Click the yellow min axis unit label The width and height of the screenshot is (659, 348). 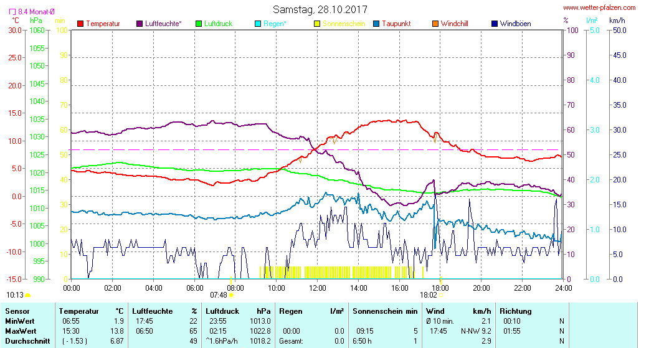pos(60,20)
